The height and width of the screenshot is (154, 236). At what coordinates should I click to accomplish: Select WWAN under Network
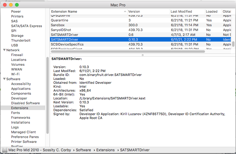(17, 69)
